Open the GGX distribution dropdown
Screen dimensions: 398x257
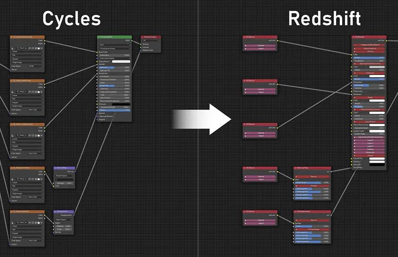click(115, 45)
